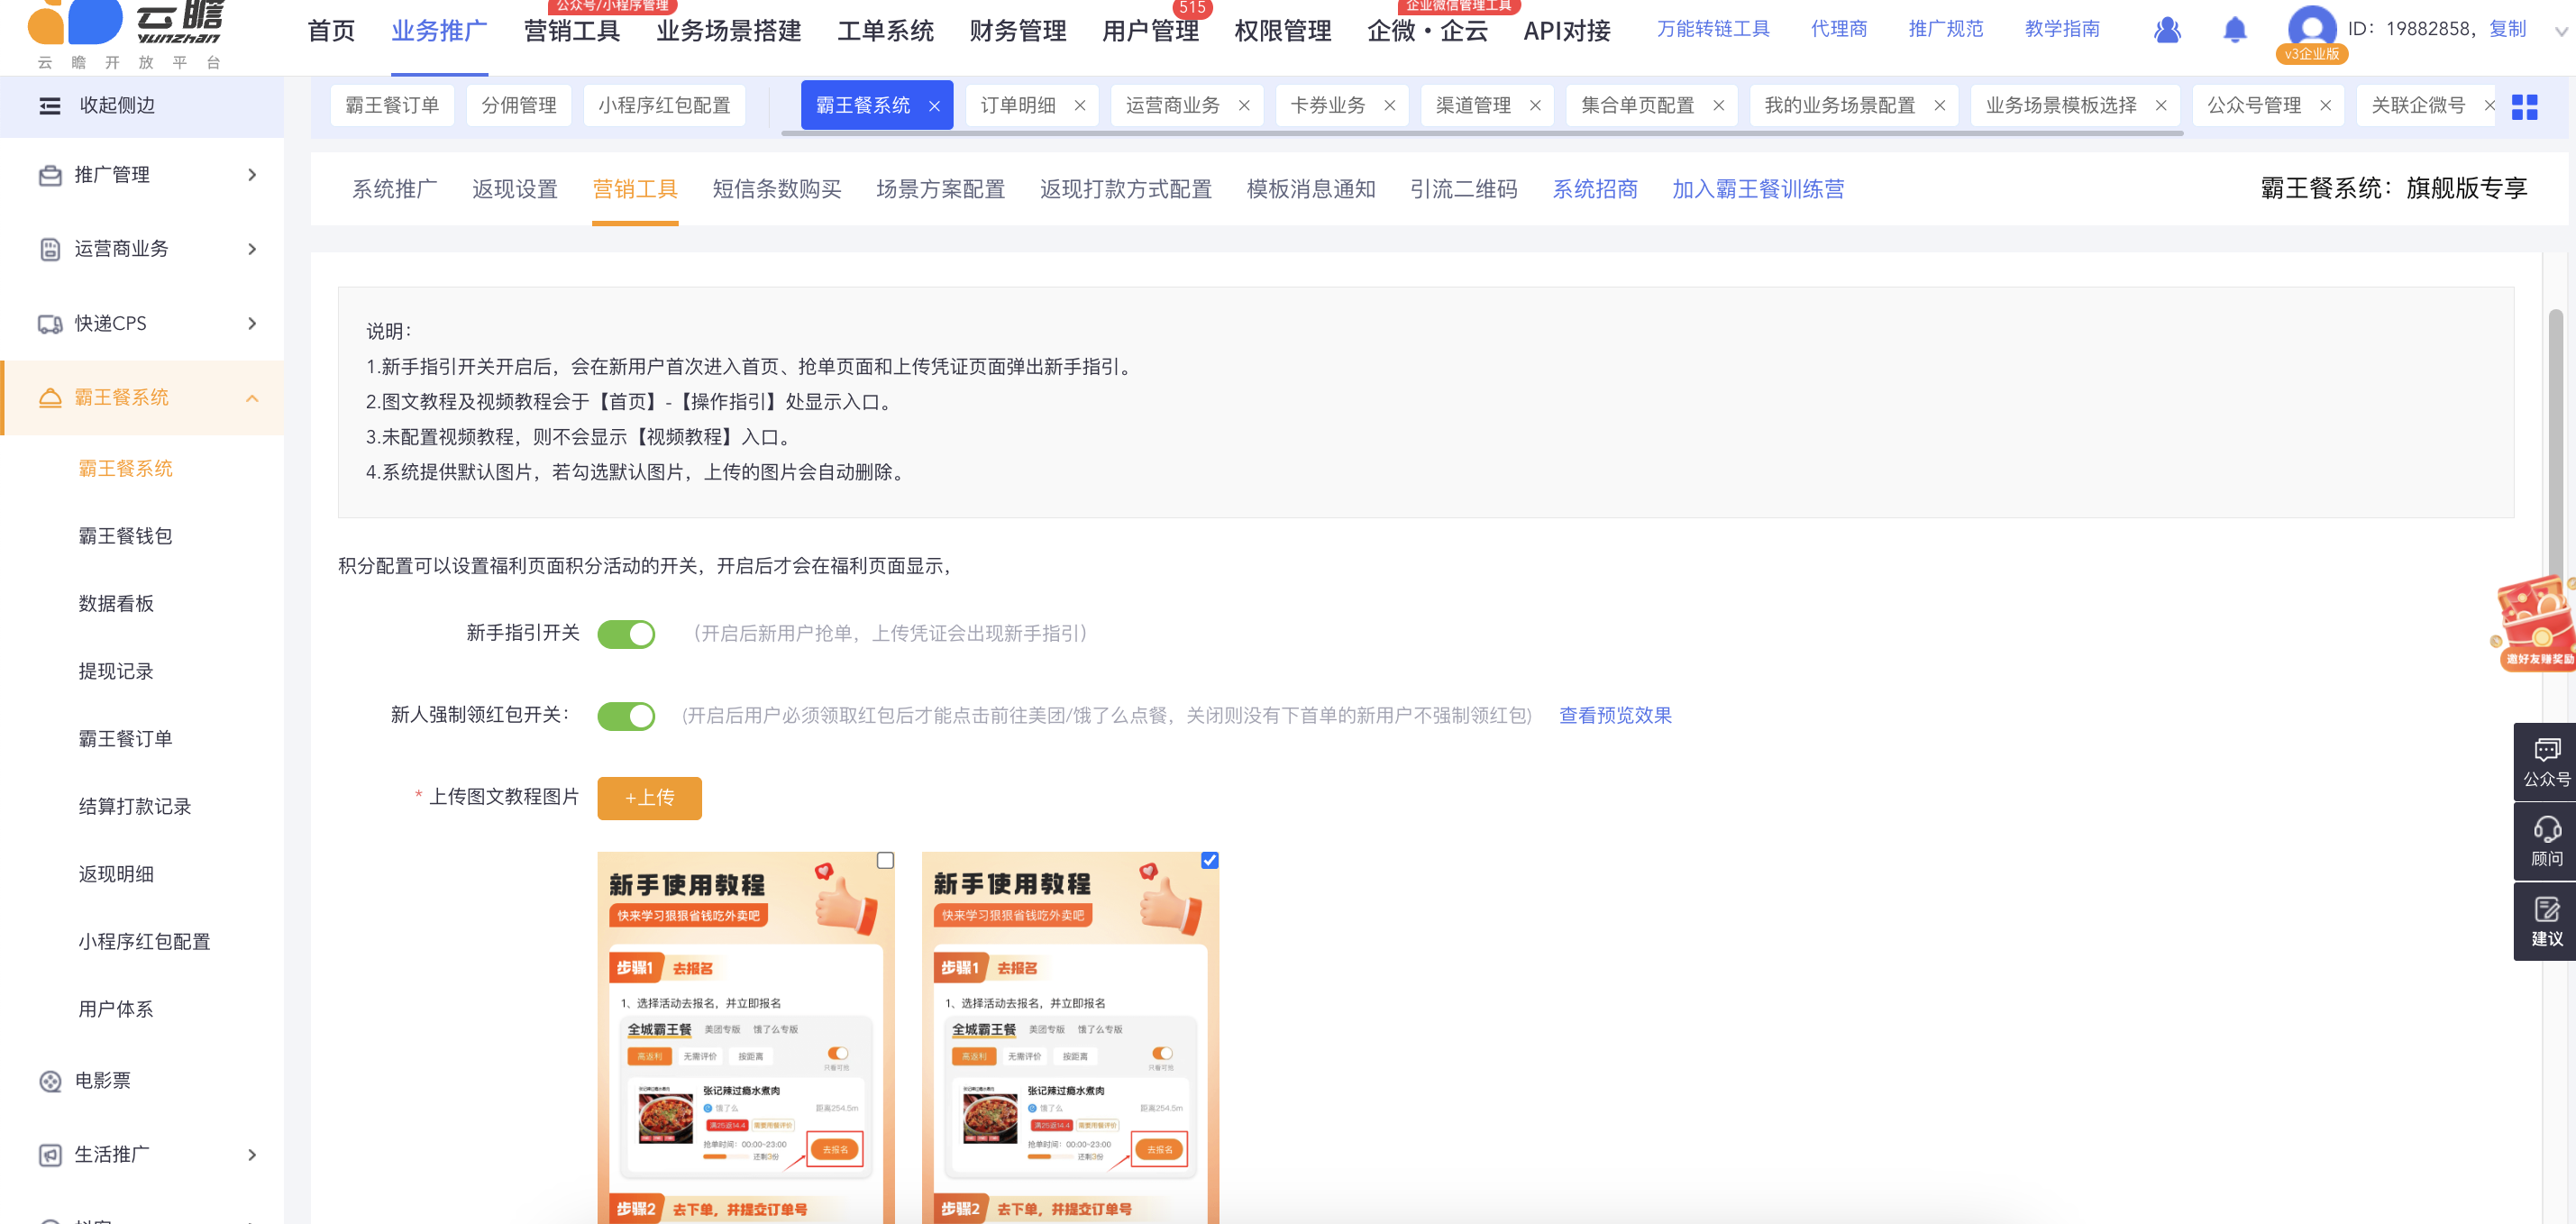Open the user contacts icon in header
The image size is (2576, 1224).
pos(2166,30)
